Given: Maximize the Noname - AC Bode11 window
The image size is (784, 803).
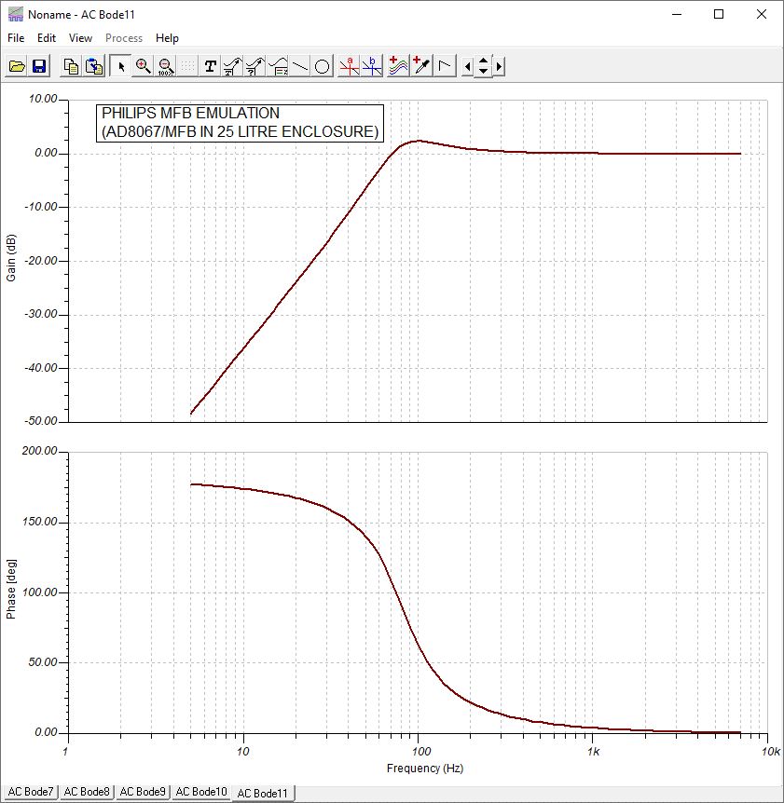Looking at the screenshot, I should tap(719, 14).
